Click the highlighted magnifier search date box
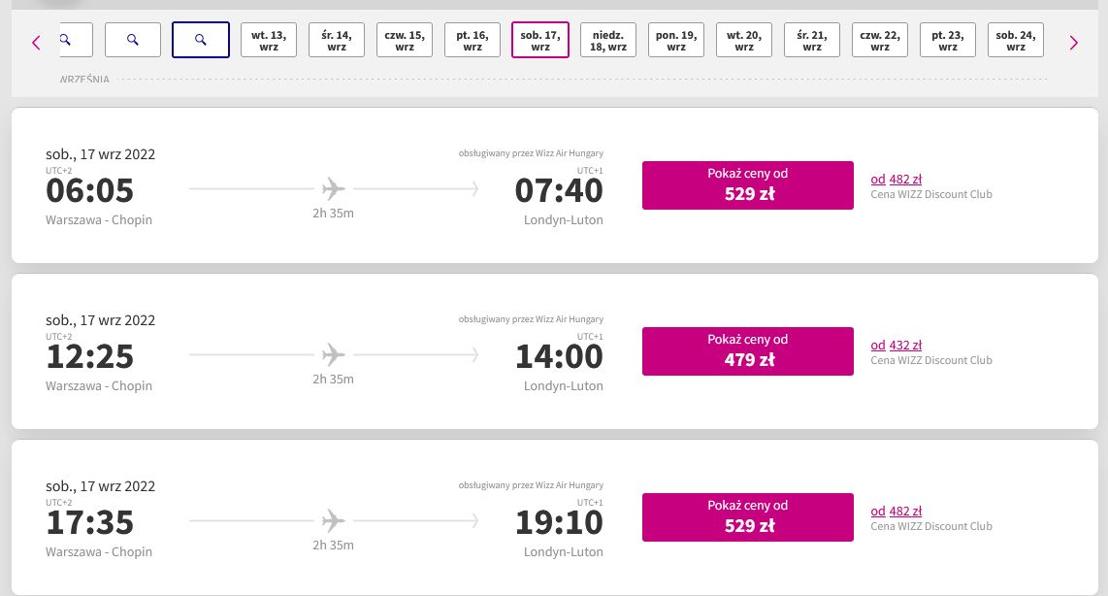Image resolution: width=1108 pixels, height=596 pixels. click(x=201, y=40)
